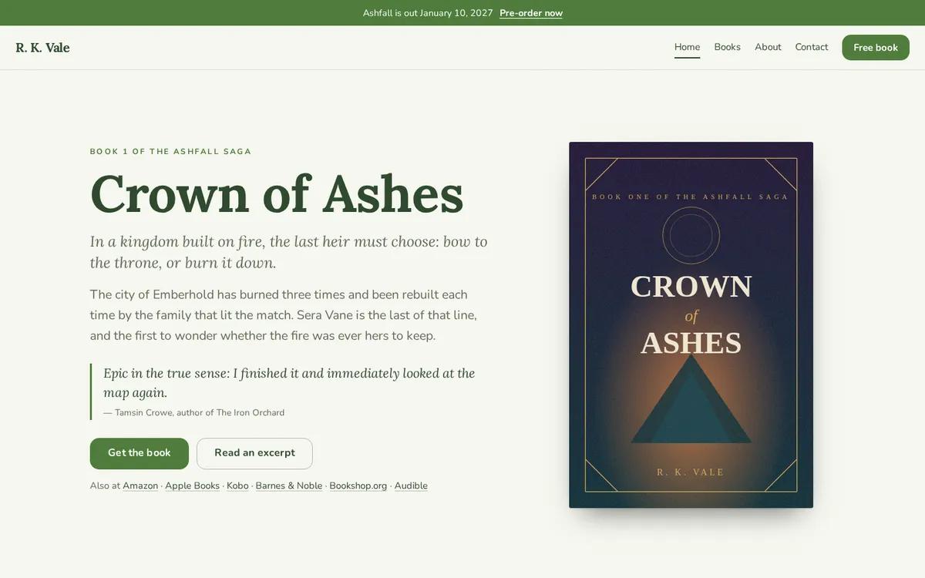The height and width of the screenshot is (578, 925).
Task: Open the Audible retailer link
Action: (411, 486)
